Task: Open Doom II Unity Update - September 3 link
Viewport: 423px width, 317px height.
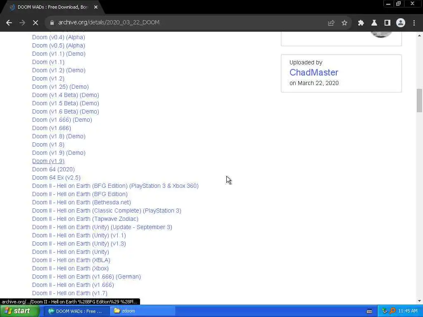Action: tap(102, 227)
